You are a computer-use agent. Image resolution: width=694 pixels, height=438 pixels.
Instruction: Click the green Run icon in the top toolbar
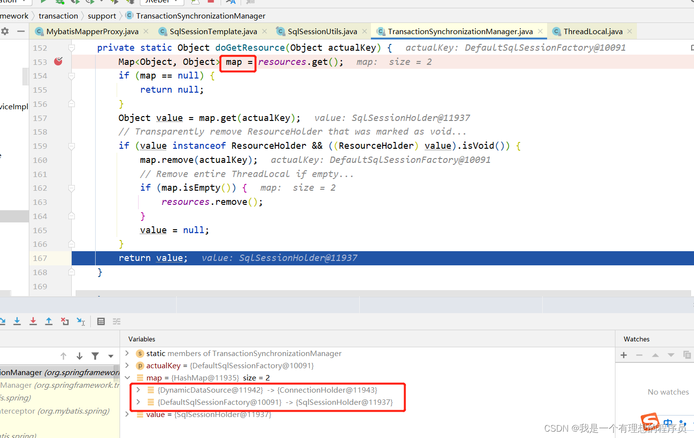point(43,1)
